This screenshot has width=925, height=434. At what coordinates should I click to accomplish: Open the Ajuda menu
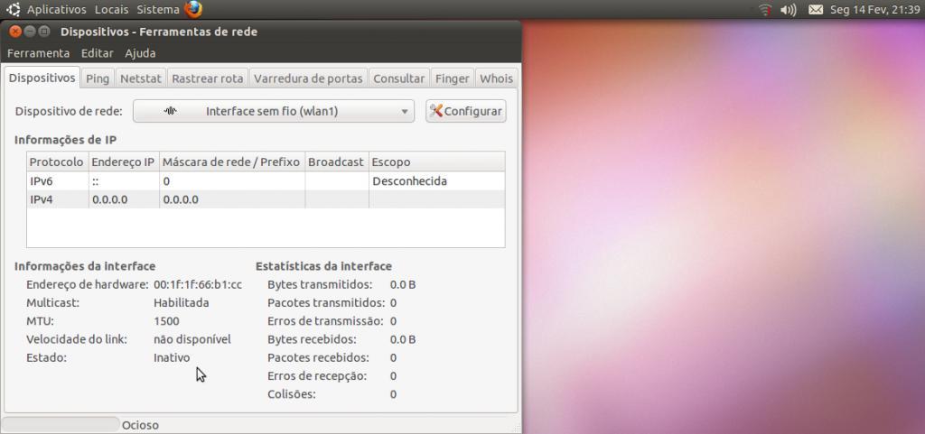click(140, 53)
